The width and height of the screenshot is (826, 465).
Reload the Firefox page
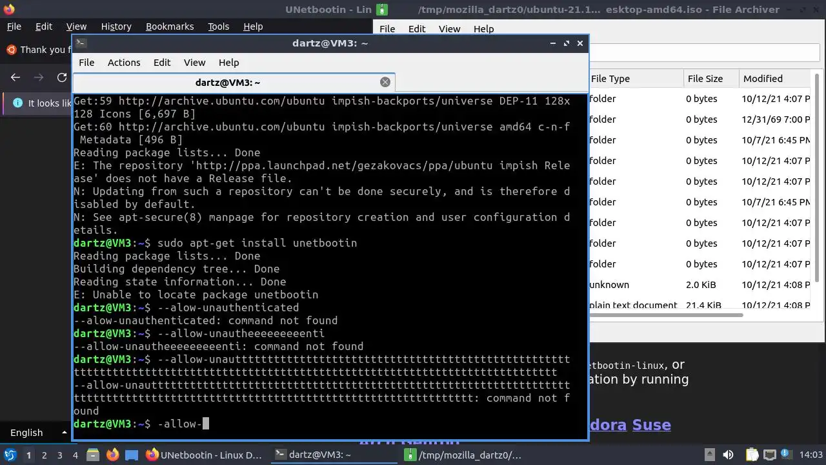(62, 77)
